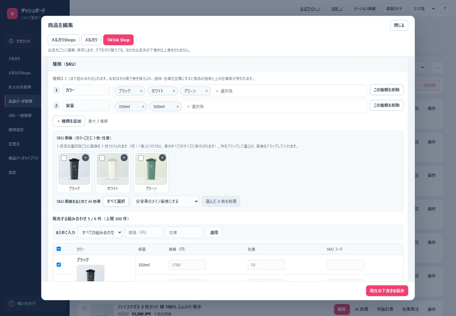
Task: Switch to the メルカリ tab
Action: click(x=91, y=40)
